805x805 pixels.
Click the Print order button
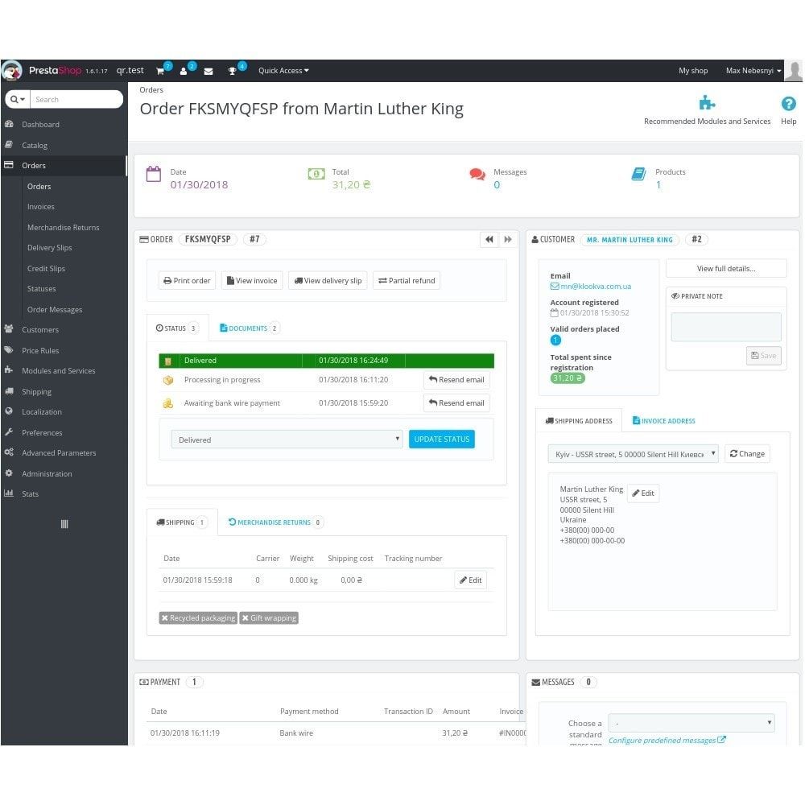point(187,281)
